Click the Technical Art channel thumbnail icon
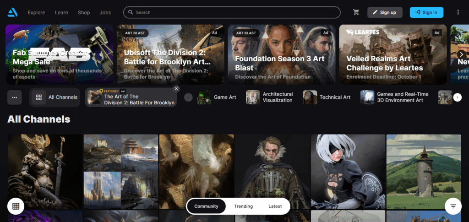This screenshot has height=222, width=469. tap(310, 97)
